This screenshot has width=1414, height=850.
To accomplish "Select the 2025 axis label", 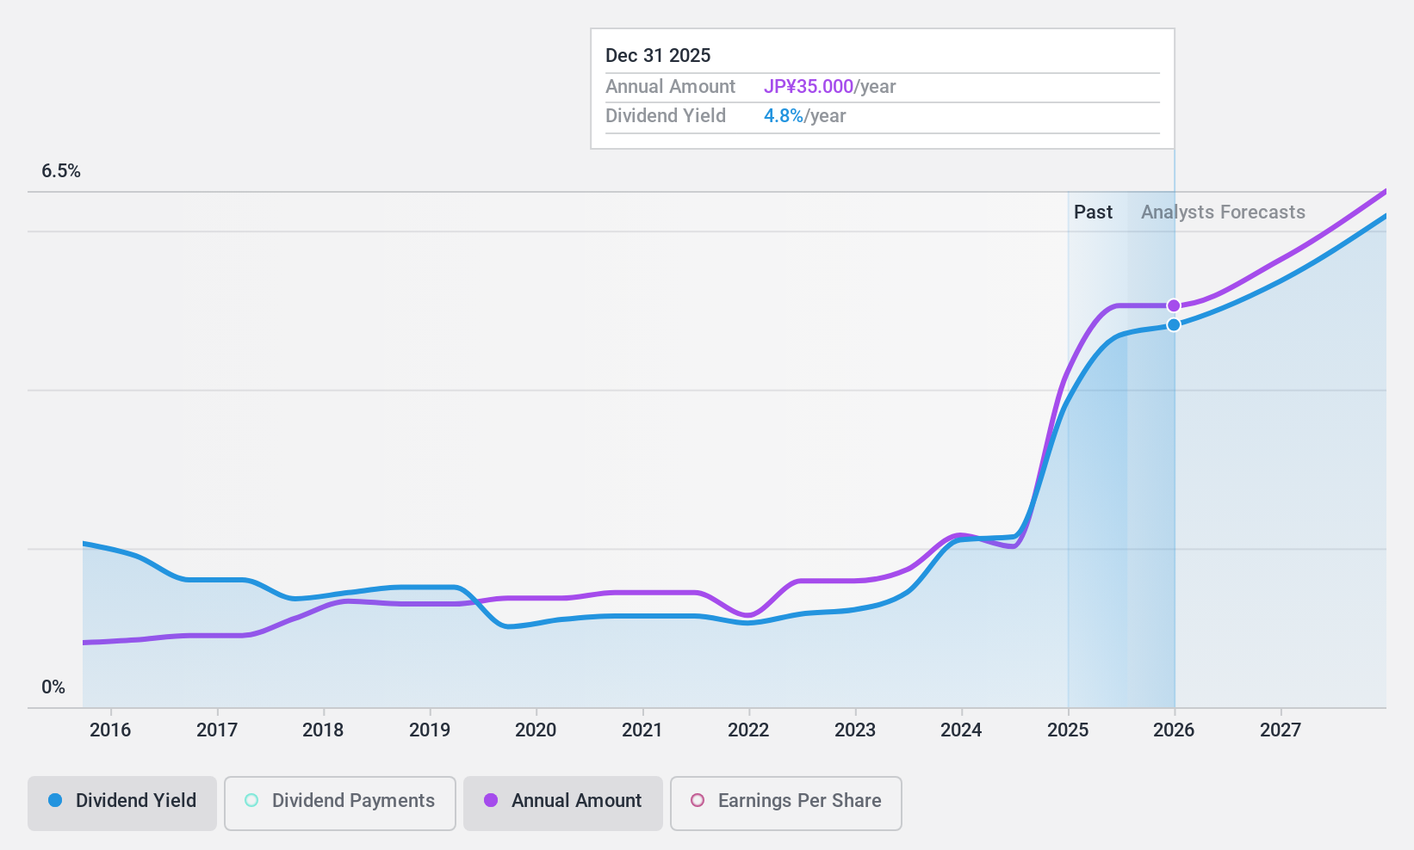I will (1068, 730).
